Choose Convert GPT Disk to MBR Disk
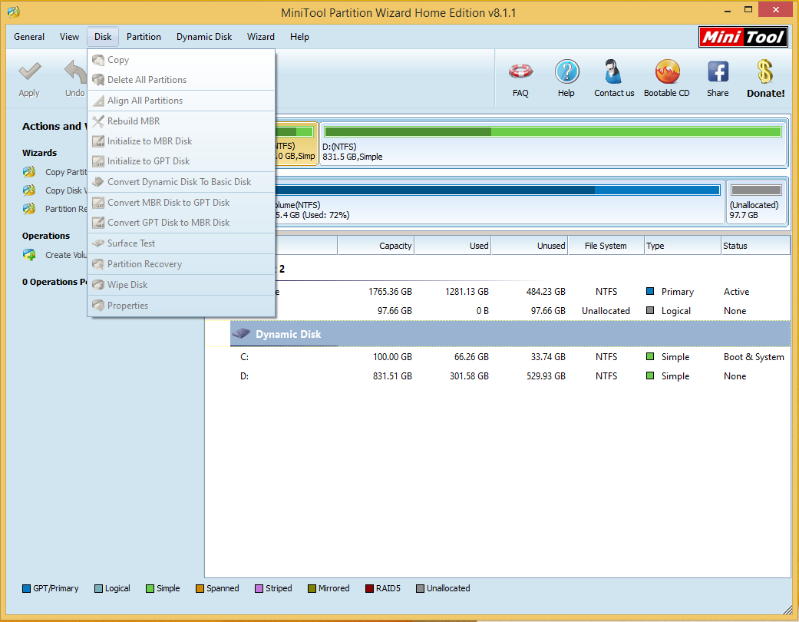 point(181,223)
